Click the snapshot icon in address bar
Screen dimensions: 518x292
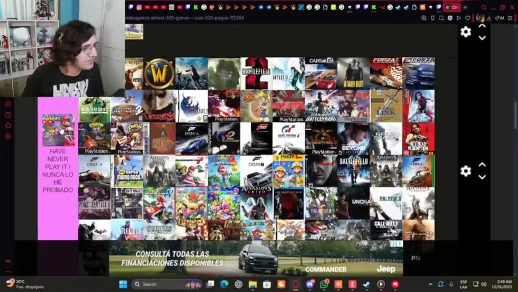point(441,18)
